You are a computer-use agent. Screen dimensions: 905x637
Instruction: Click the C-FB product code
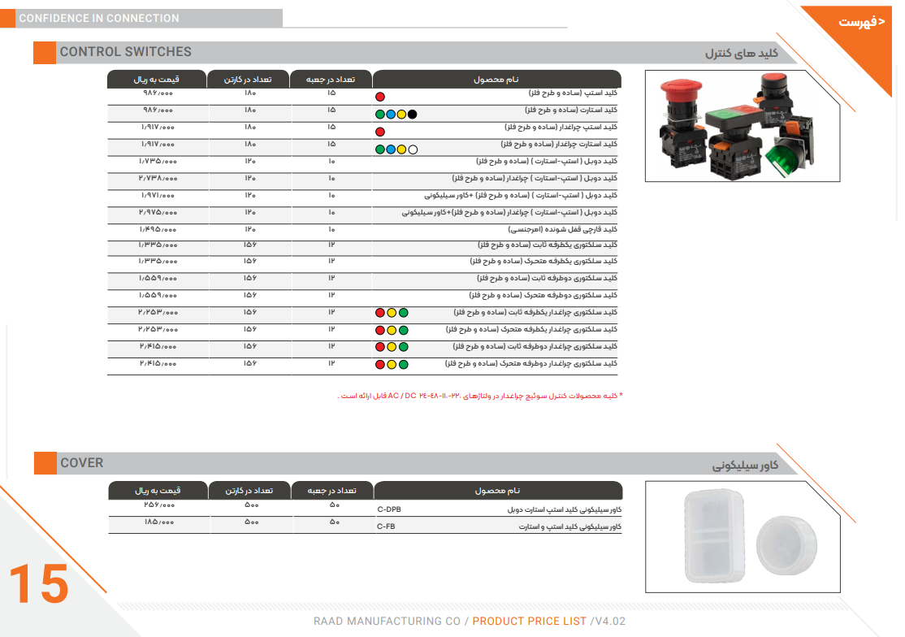(386, 526)
